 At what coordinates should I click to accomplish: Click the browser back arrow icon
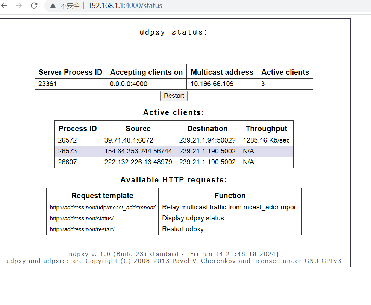click(5, 6)
